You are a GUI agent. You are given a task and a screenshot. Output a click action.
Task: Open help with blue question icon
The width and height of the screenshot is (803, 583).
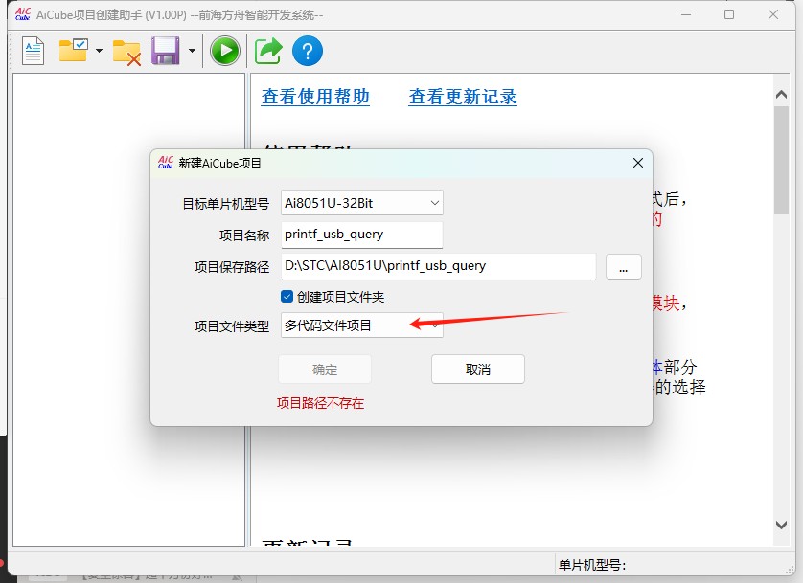(308, 51)
